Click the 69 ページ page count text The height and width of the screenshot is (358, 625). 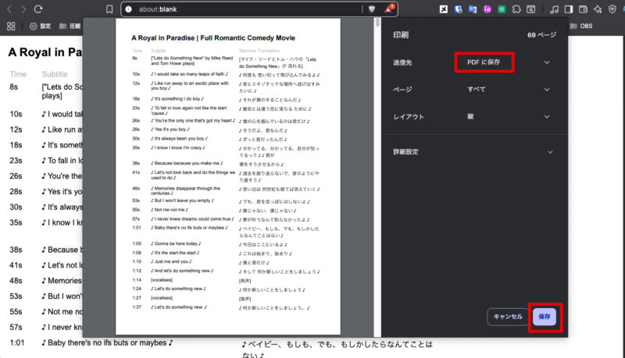coord(541,35)
